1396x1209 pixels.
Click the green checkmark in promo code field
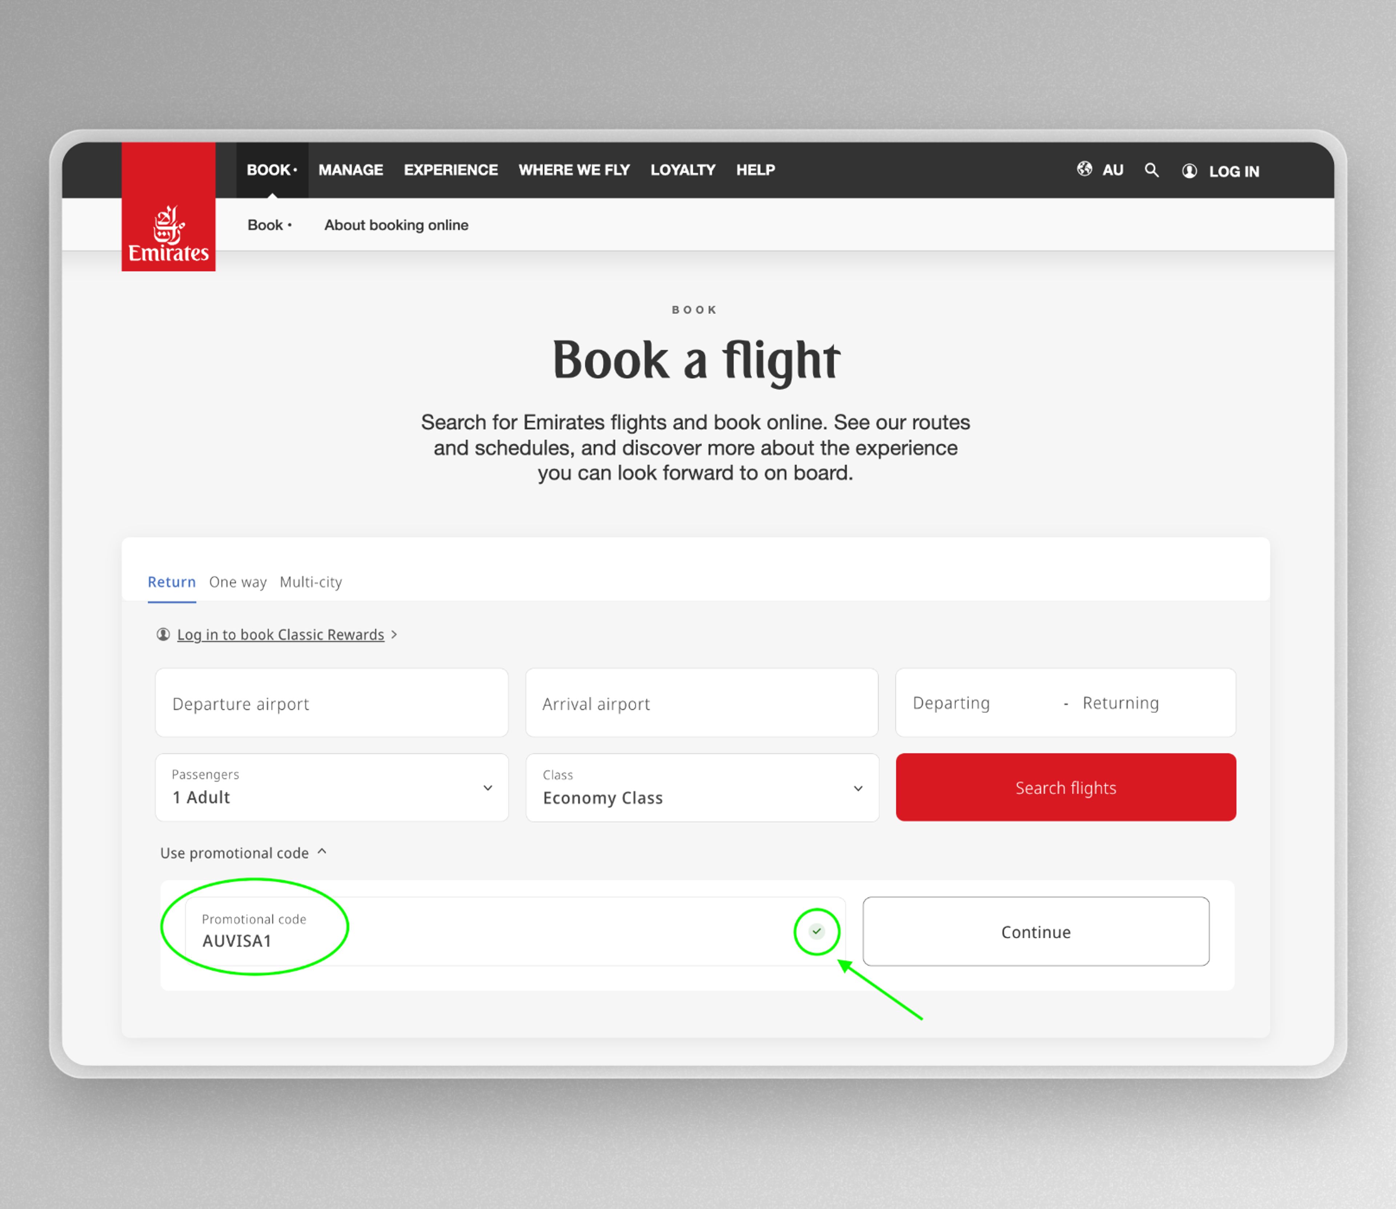(817, 931)
